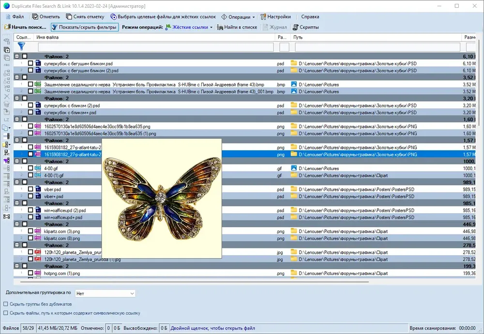Click the purple funnel sidebar icon
The width and height of the screenshot is (484, 334).
[x=6, y=160]
